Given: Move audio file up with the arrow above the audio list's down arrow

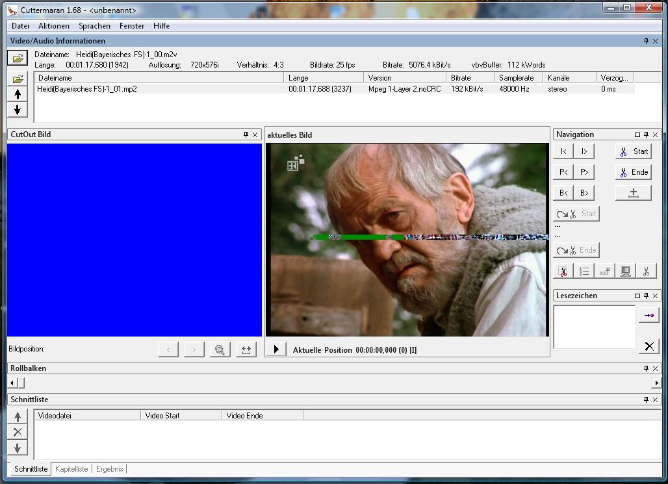Looking at the screenshot, I should pyautogui.click(x=18, y=94).
